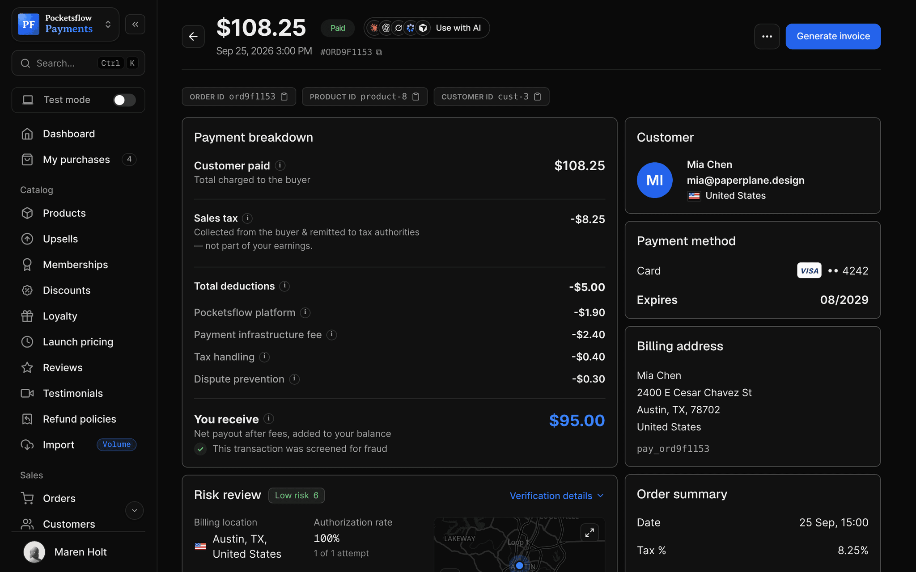Copy the PRODUCT ID value
This screenshot has height=572, width=916.
(x=416, y=97)
